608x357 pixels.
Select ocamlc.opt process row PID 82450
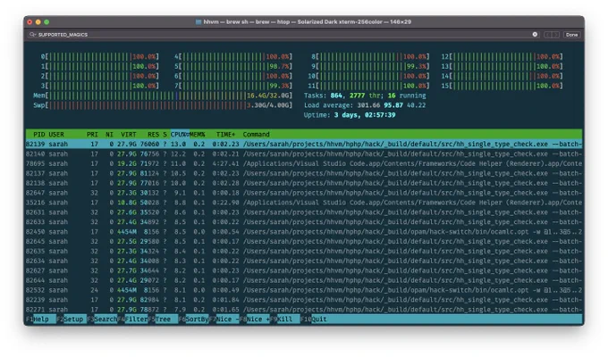click(304, 231)
